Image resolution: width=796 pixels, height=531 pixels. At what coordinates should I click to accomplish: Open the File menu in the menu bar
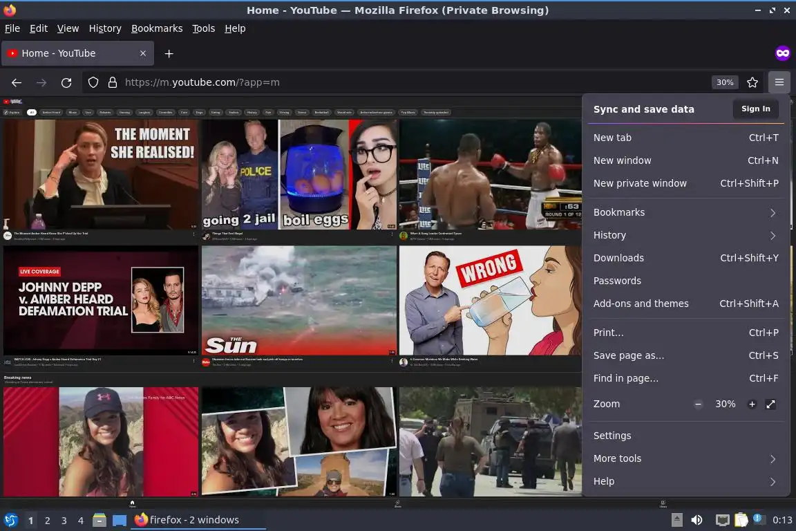[x=12, y=28]
